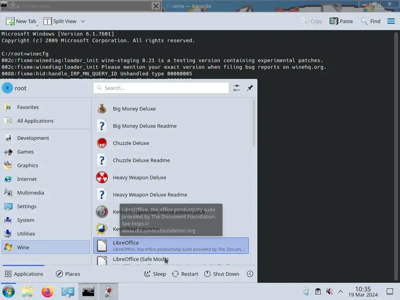Expand the Split View dropdown arrow
Screen dimensions: 400x300
[83, 21]
